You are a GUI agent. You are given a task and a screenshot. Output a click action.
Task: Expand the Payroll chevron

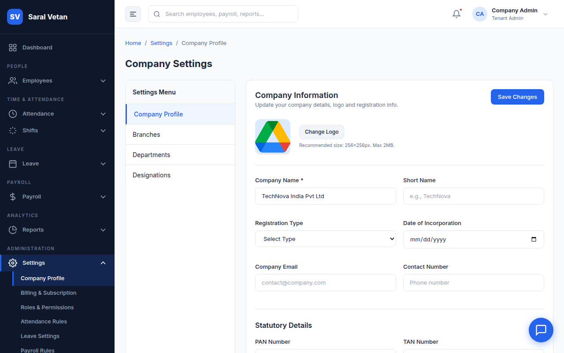(x=103, y=197)
